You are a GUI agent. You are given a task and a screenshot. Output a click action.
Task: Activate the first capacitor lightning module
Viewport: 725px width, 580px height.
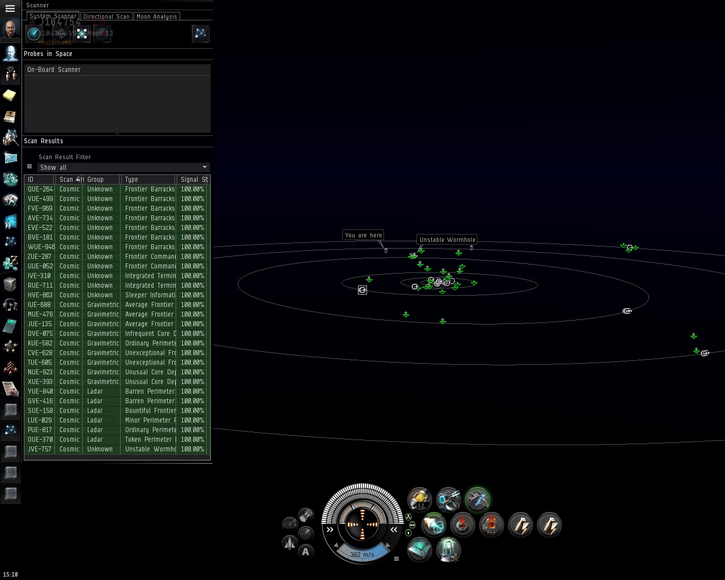click(x=521, y=524)
